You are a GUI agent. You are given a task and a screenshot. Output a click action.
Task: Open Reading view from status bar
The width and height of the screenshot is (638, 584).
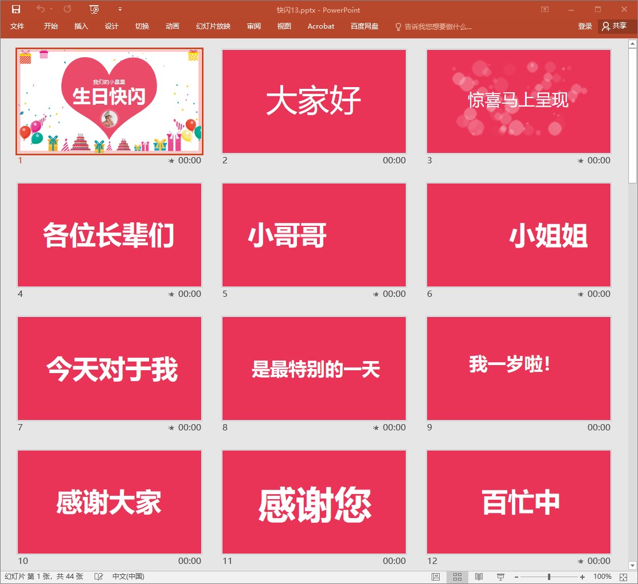point(479,577)
